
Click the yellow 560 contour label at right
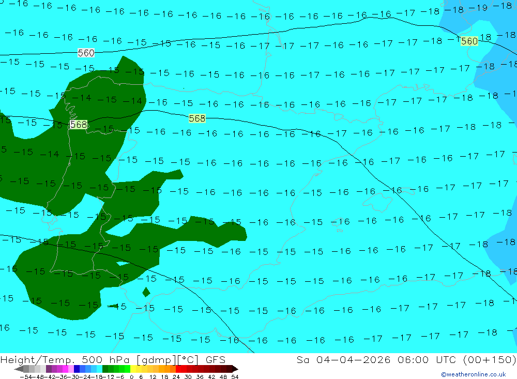(x=469, y=41)
